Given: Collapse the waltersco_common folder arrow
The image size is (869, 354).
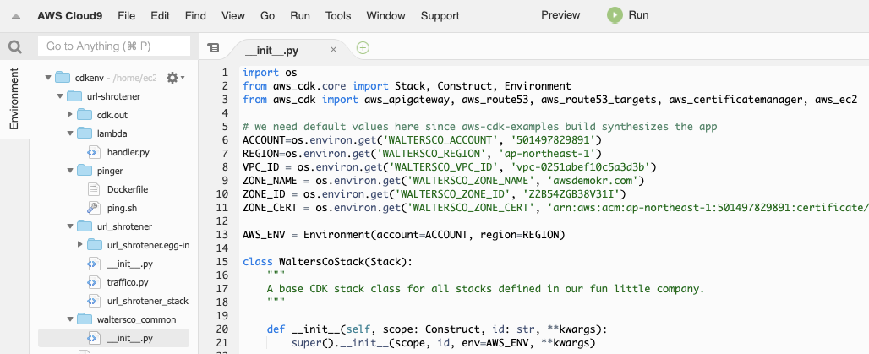Looking at the screenshot, I should [70, 319].
